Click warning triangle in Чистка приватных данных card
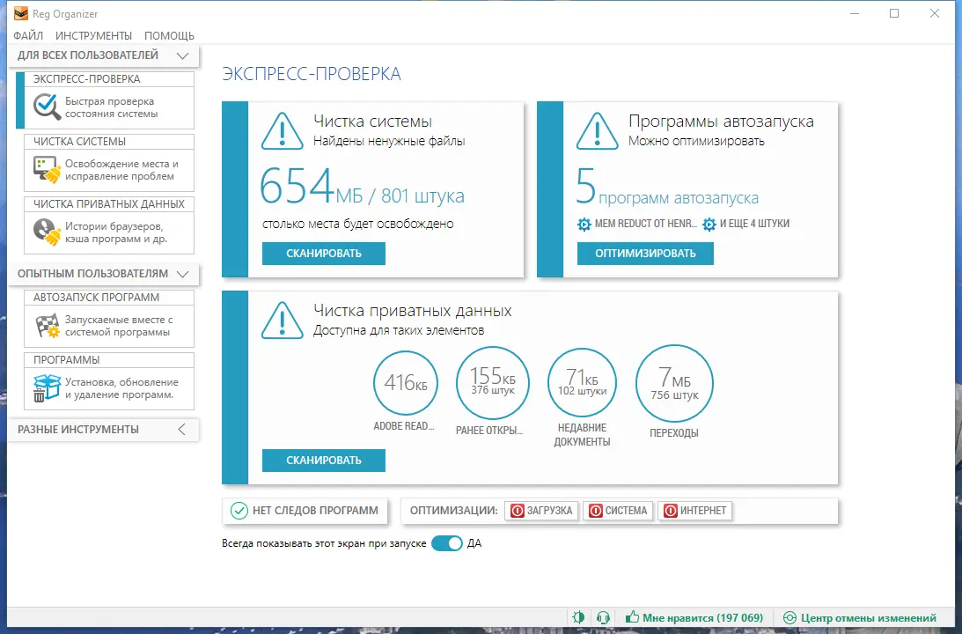The image size is (962, 634). coord(283,321)
